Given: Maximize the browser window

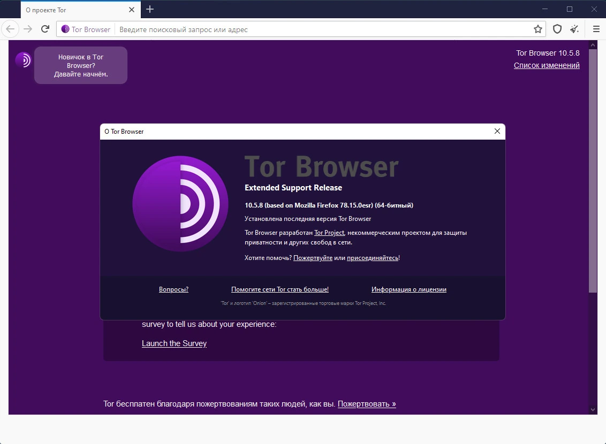Looking at the screenshot, I should [x=569, y=9].
